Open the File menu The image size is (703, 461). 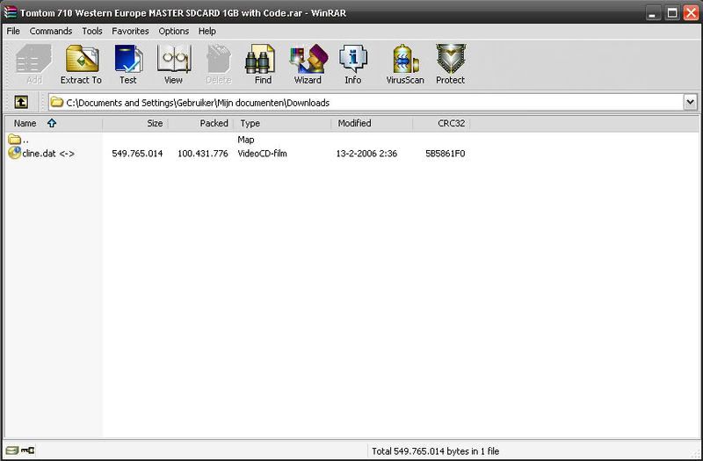tap(13, 31)
